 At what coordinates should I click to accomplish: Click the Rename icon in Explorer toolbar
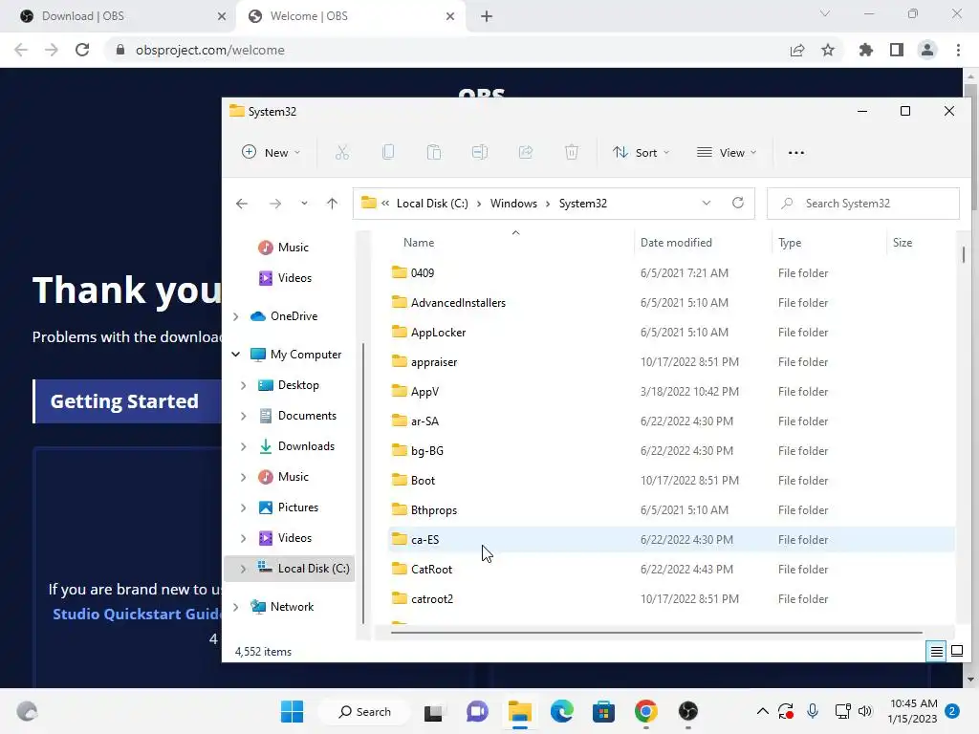click(x=480, y=152)
